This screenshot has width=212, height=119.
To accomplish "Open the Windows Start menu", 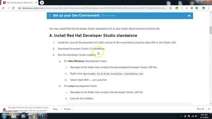I will (4, 116).
